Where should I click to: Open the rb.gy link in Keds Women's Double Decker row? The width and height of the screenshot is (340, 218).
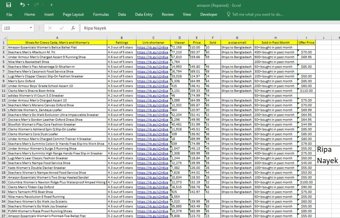[153, 168]
